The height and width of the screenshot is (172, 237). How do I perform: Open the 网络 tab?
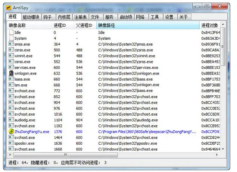pyautogui.click(x=141, y=17)
